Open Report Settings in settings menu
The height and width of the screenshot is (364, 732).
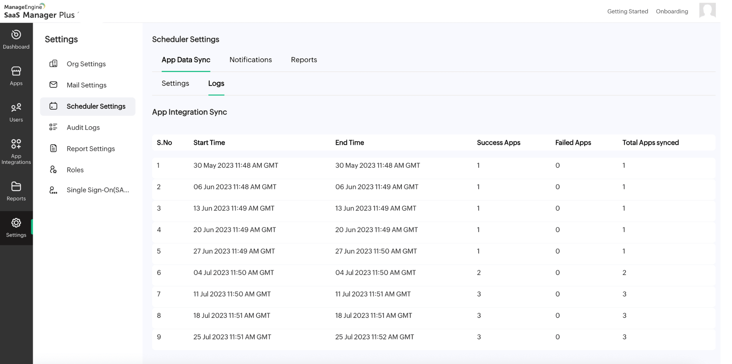pyautogui.click(x=90, y=149)
